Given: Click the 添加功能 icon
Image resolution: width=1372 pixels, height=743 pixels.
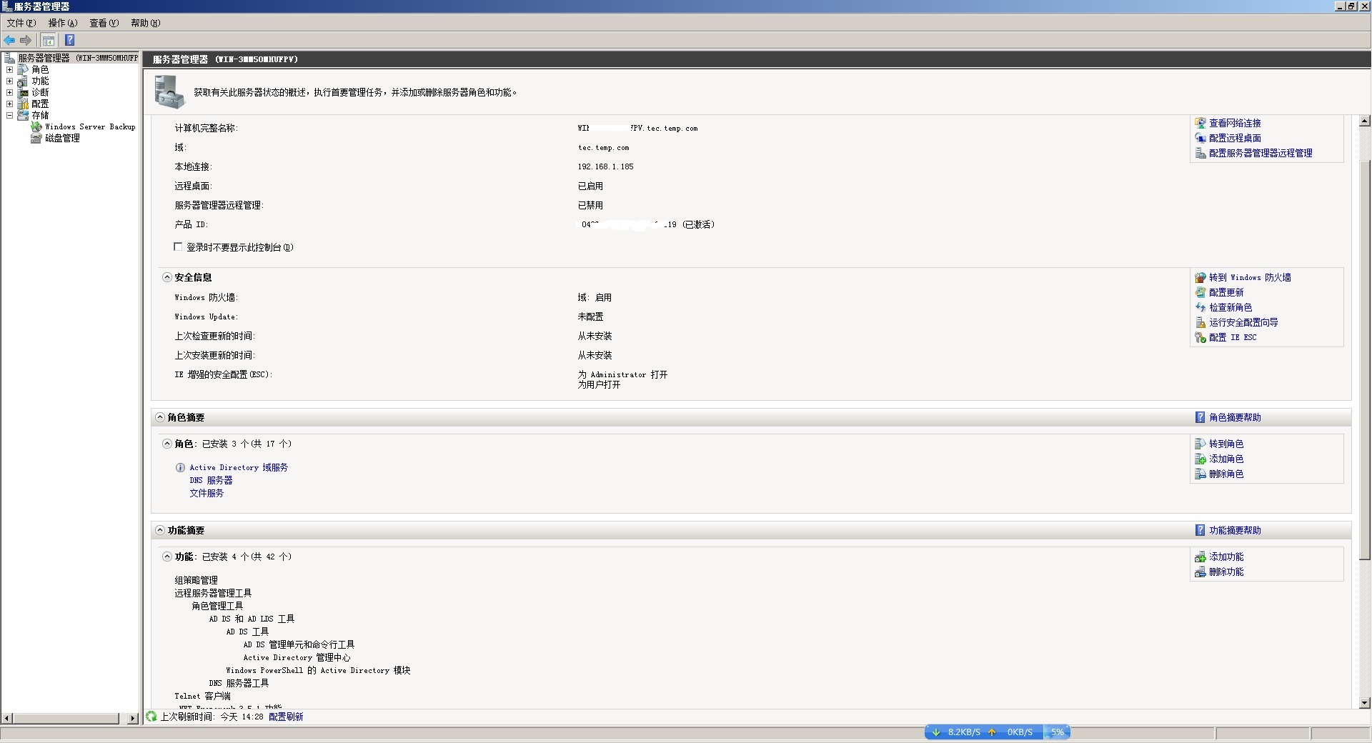Looking at the screenshot, I should [1200, 557].
